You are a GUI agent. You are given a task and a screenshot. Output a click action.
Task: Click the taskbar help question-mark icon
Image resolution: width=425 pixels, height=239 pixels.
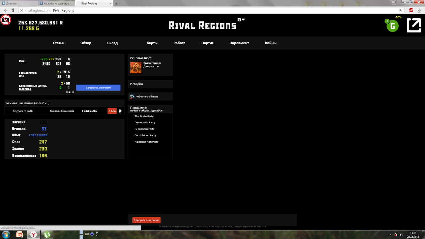point(92,234)
